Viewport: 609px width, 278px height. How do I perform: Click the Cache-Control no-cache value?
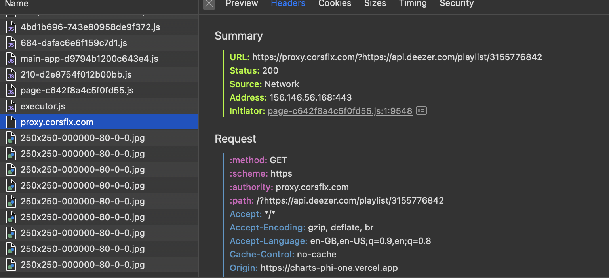[x=317, y=255]
